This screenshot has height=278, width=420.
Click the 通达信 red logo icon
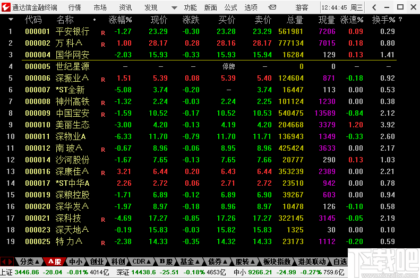coord(6,7)
